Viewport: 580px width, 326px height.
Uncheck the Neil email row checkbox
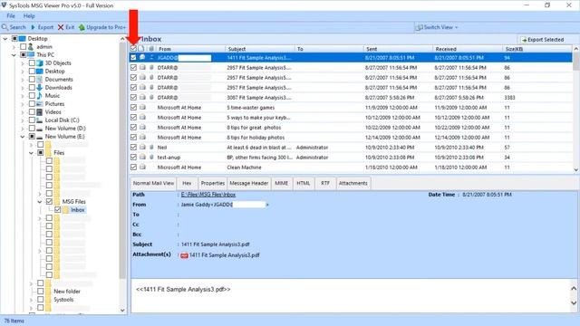coord(133,148)
